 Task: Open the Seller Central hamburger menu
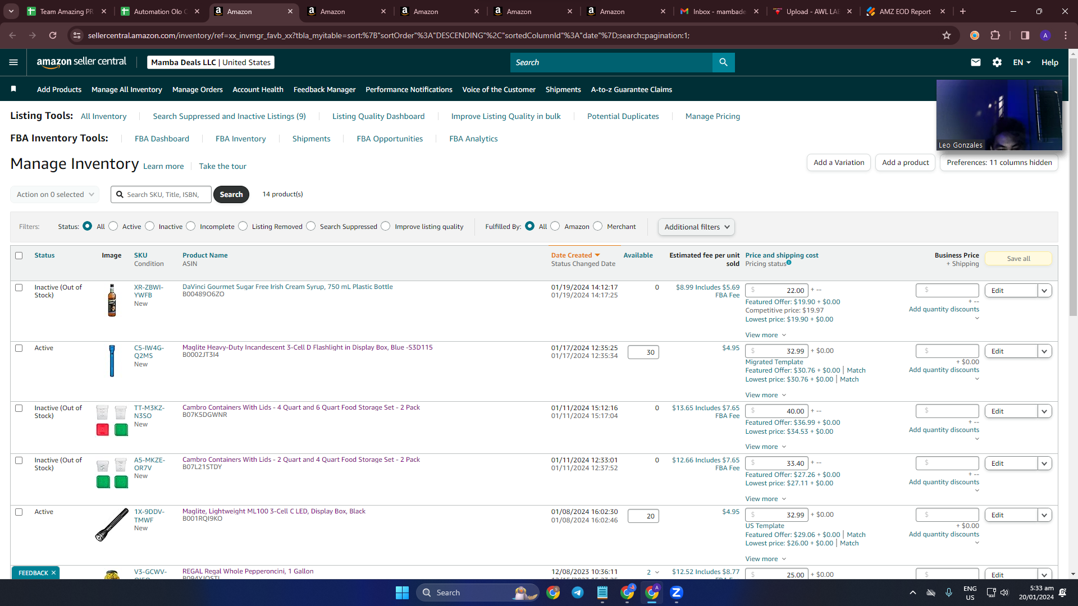tap(13, 62)
